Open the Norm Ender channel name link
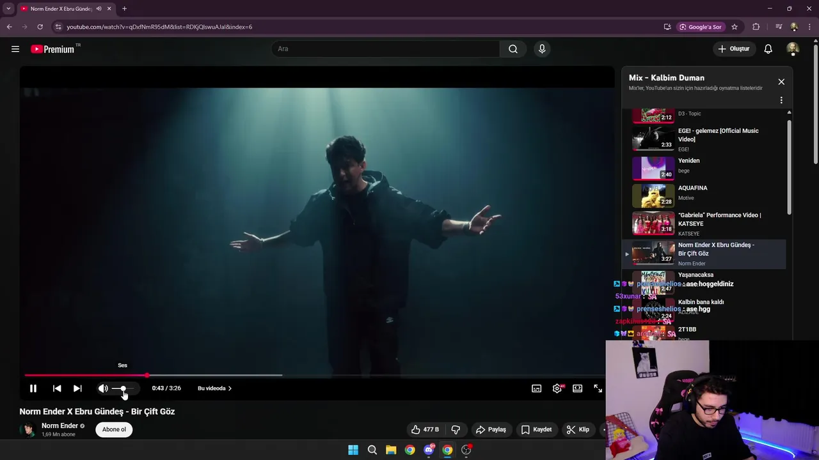819x460 pixels. pos(60,425)
